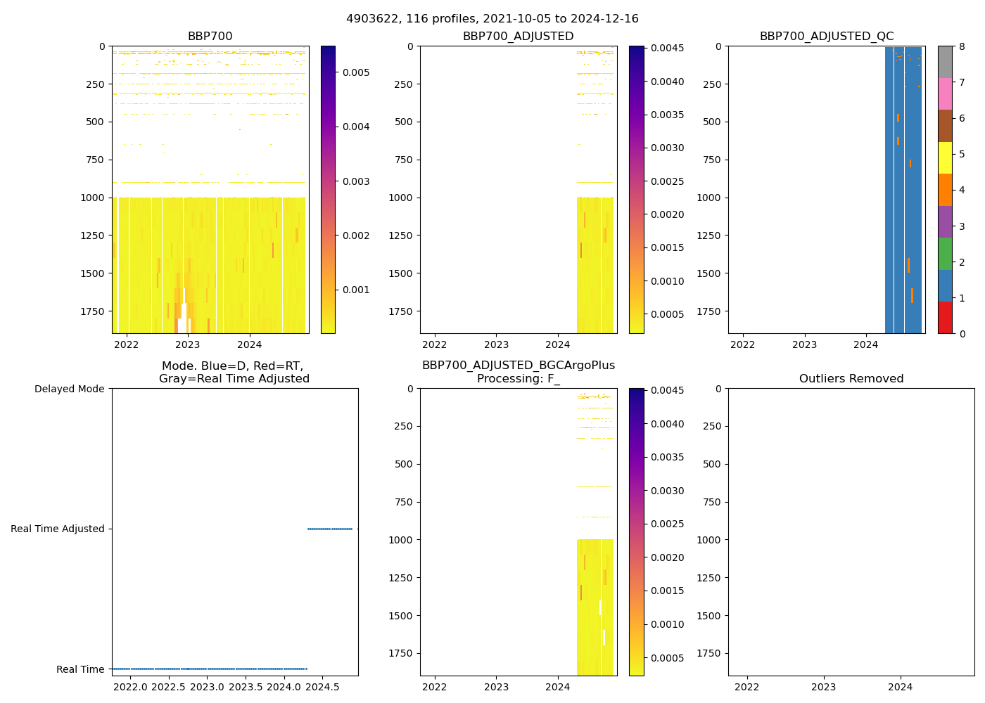Image resolution: width=985 pixels, height=703 pixels.
Task: Click the BBP700_ADJUSTED plot colorbar
Action: [636, 190]
